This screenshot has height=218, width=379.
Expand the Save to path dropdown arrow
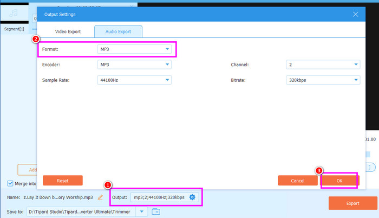[142, 211]
